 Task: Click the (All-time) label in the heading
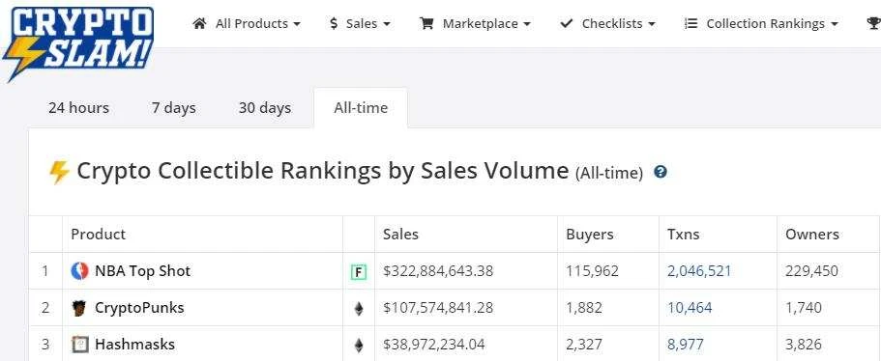609,173
